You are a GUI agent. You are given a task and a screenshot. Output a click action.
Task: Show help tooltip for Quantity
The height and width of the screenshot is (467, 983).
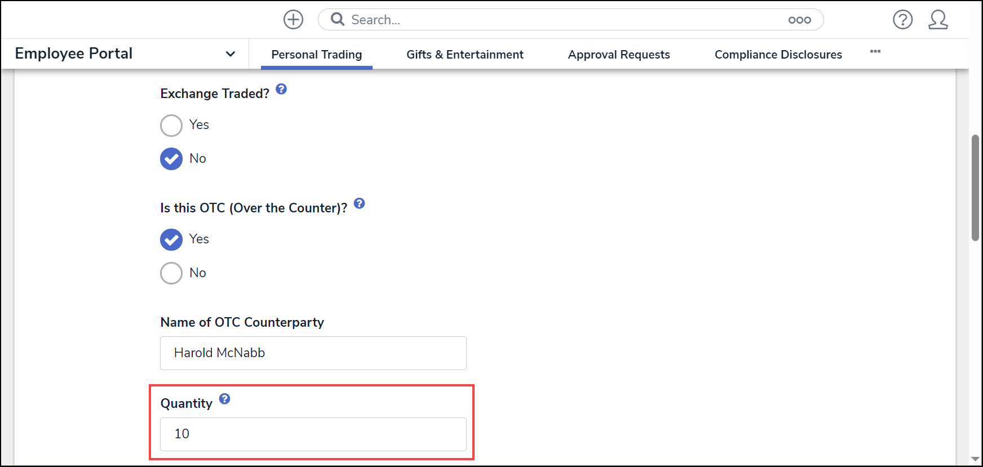tap(224, 399)
